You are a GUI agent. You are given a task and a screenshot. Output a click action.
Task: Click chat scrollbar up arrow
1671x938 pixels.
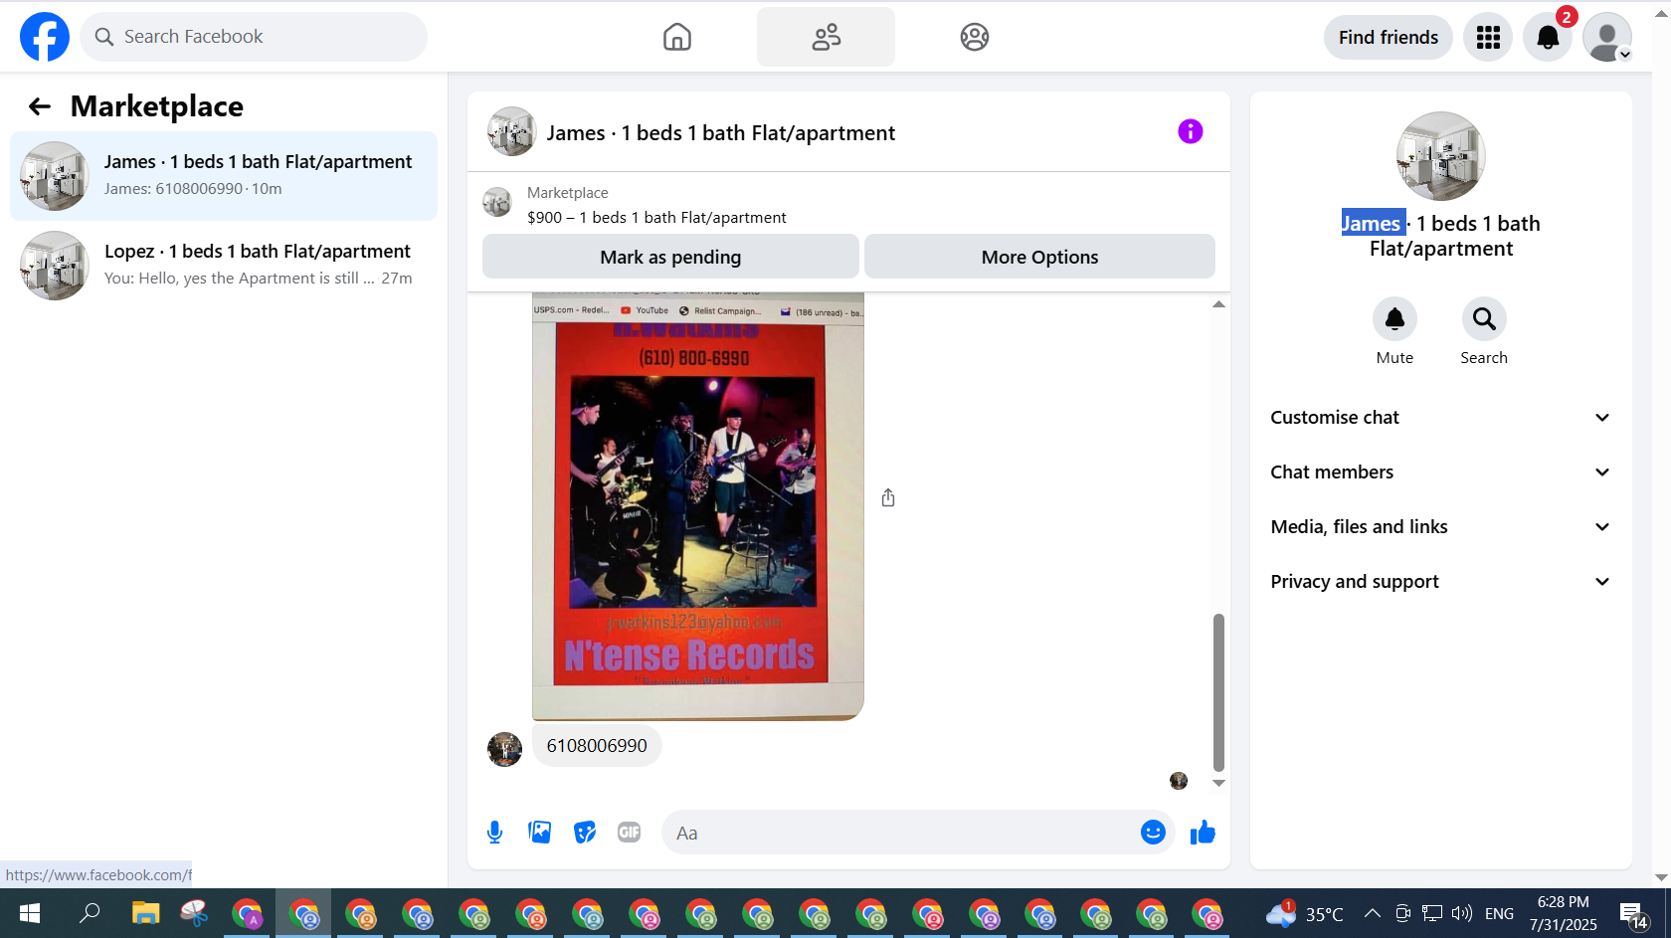pos(1218,304)
